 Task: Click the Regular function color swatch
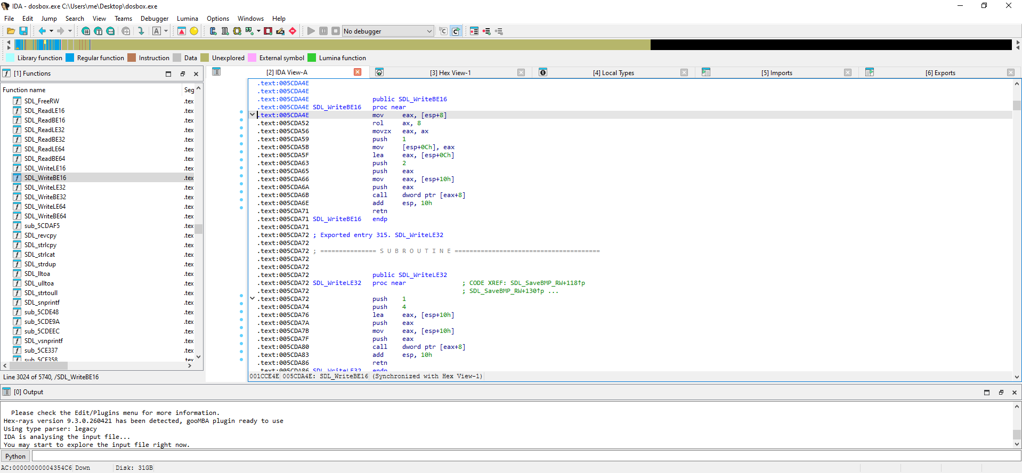(70, 58)
